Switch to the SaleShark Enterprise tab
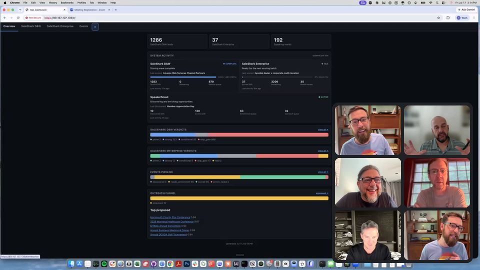The height and width of the screenshot is (270, 480). [60, 26]
